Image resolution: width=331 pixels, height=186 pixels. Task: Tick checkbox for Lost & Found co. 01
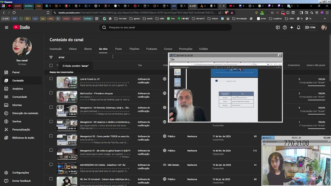(x=51, y=79)
